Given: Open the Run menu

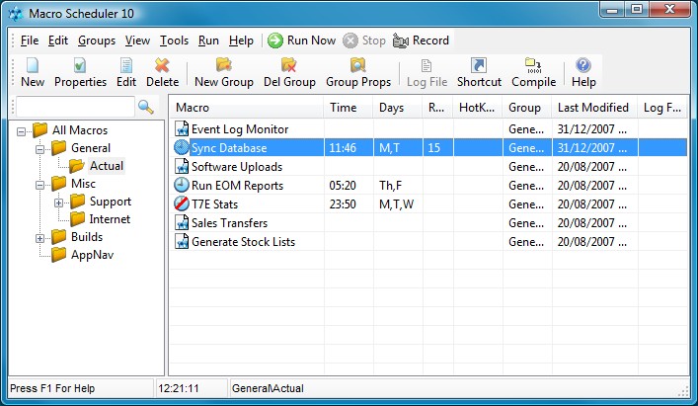Looking at the screenshot, I should 208,41.
